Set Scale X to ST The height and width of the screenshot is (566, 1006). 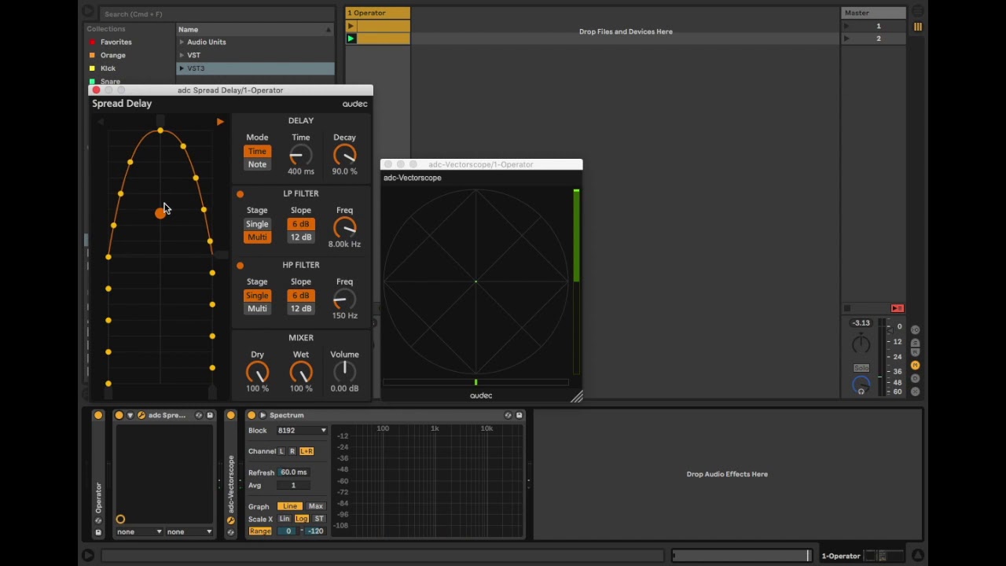point(319,520)
